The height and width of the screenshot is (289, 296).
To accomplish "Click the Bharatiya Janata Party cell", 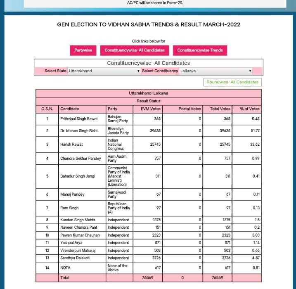I will [x=118, y=131].
